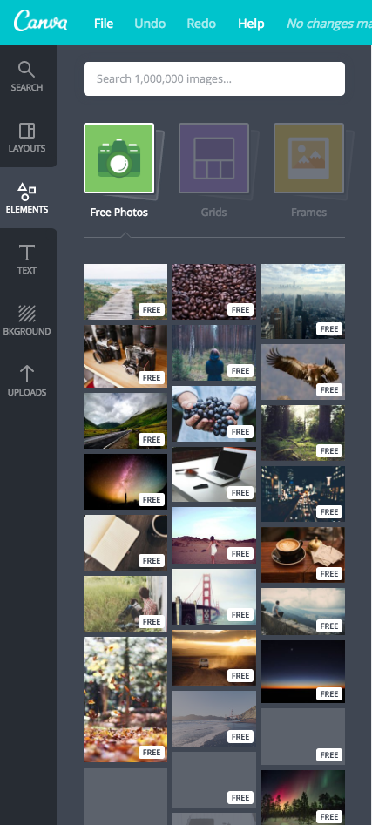Click the image search input field
372x825 pixels.
coord(214,79)
